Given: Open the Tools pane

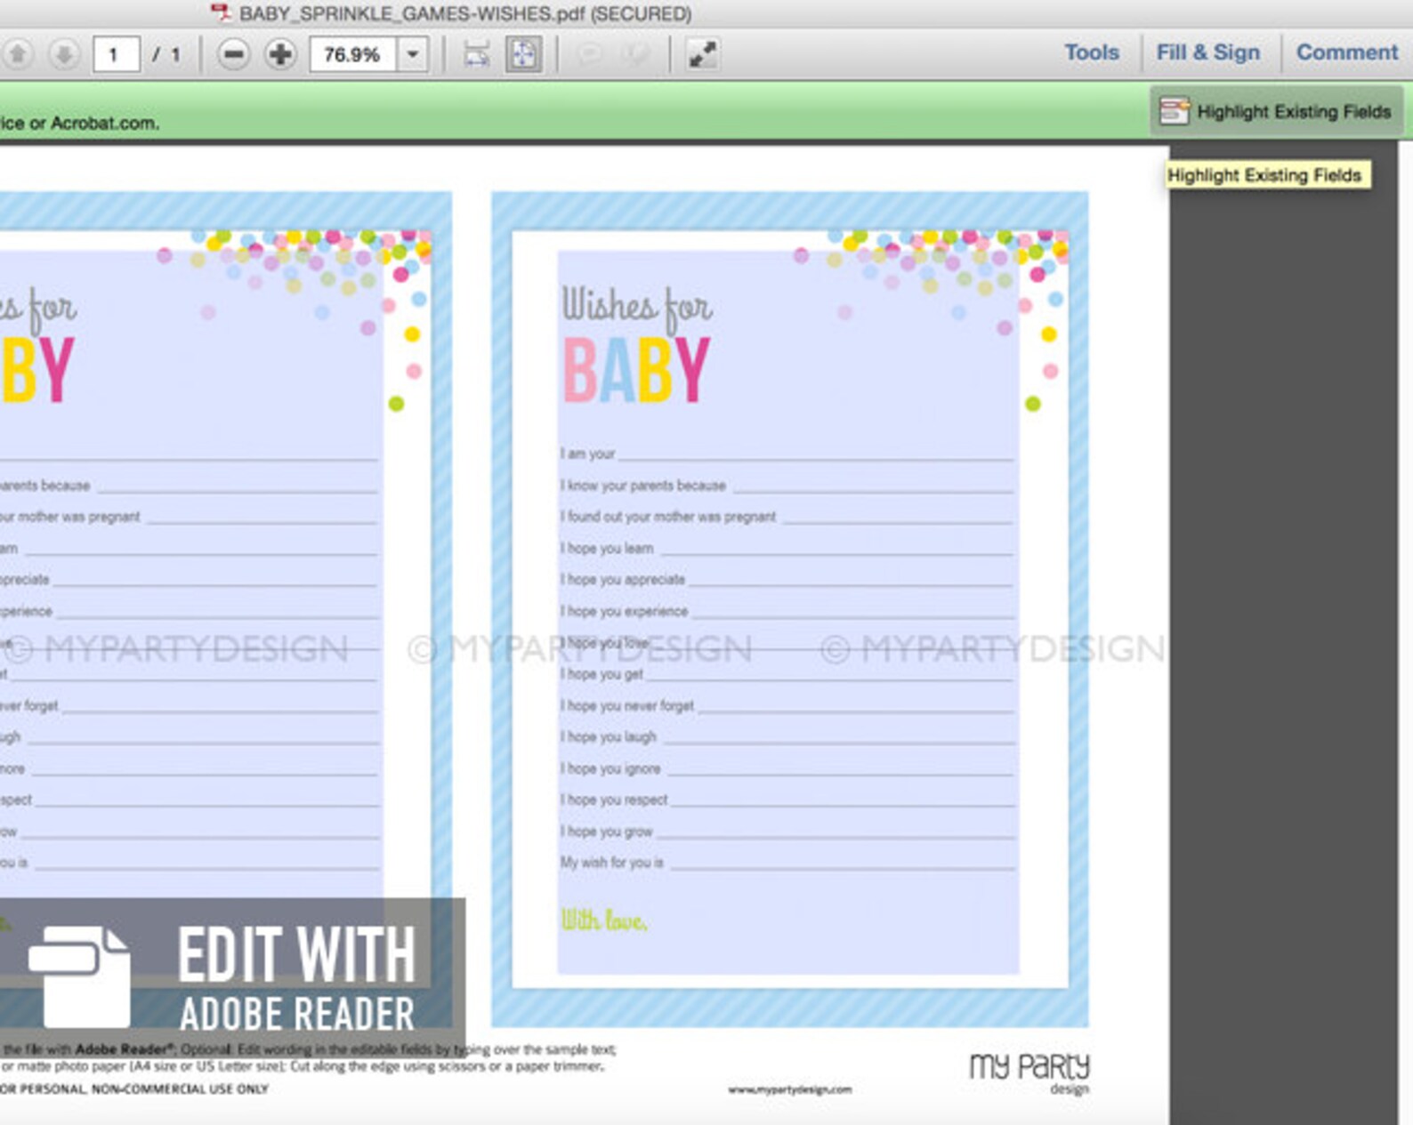Looking at the screenshot, I should tap(1092, 52).
